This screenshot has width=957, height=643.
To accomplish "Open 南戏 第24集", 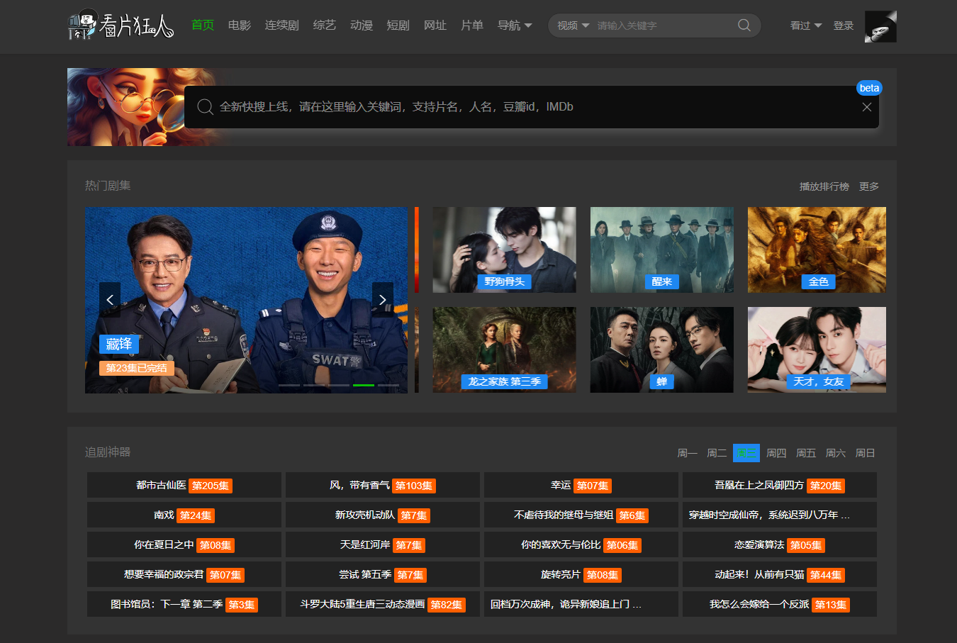I will click(184, 515).
